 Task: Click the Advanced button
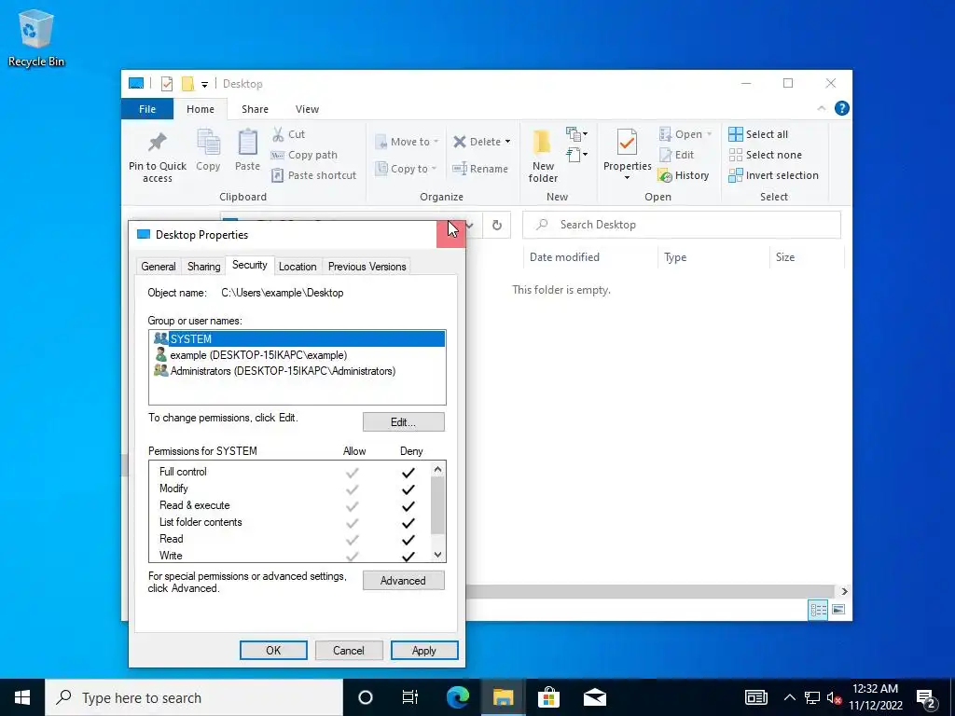(403, 580)
